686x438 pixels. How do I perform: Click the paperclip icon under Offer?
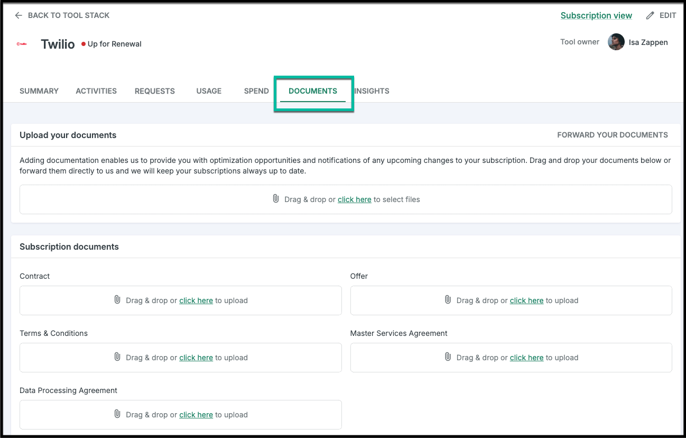448,300
